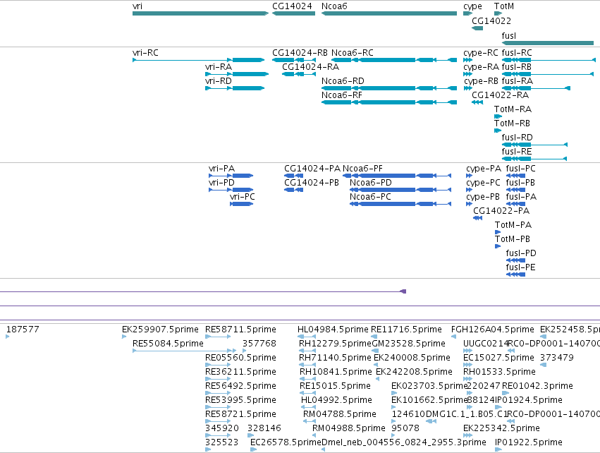Open the cype-RB transcript label

click(481, 81)
